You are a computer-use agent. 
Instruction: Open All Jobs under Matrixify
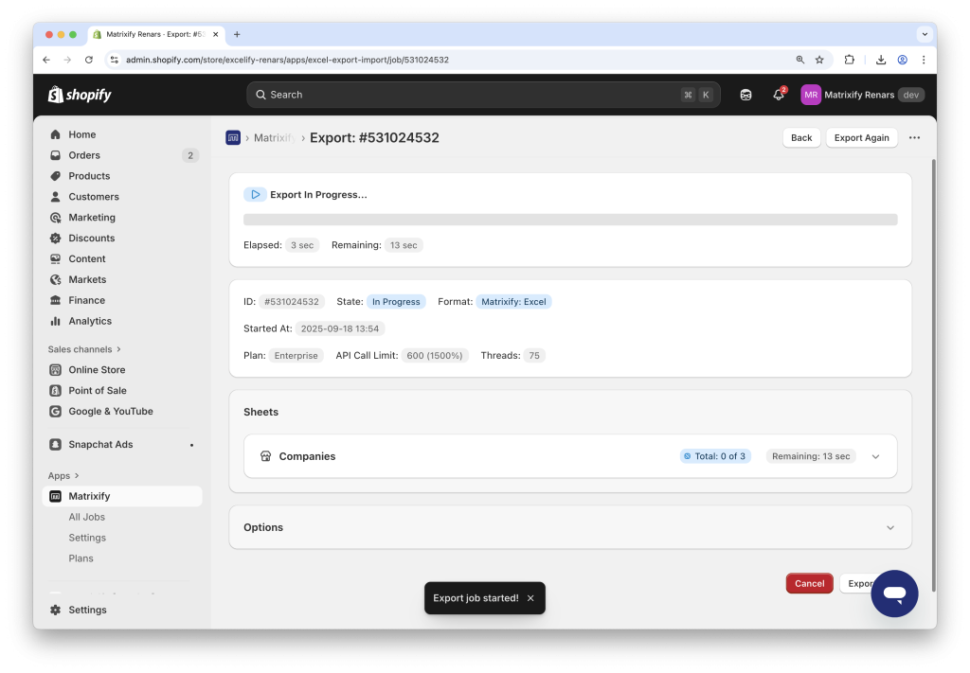pos(86,517)
